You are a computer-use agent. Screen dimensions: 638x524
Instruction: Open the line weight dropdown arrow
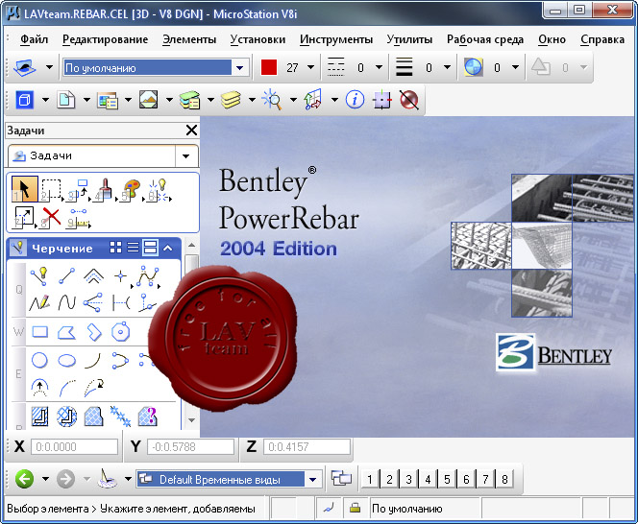click(x=447, y=67)
